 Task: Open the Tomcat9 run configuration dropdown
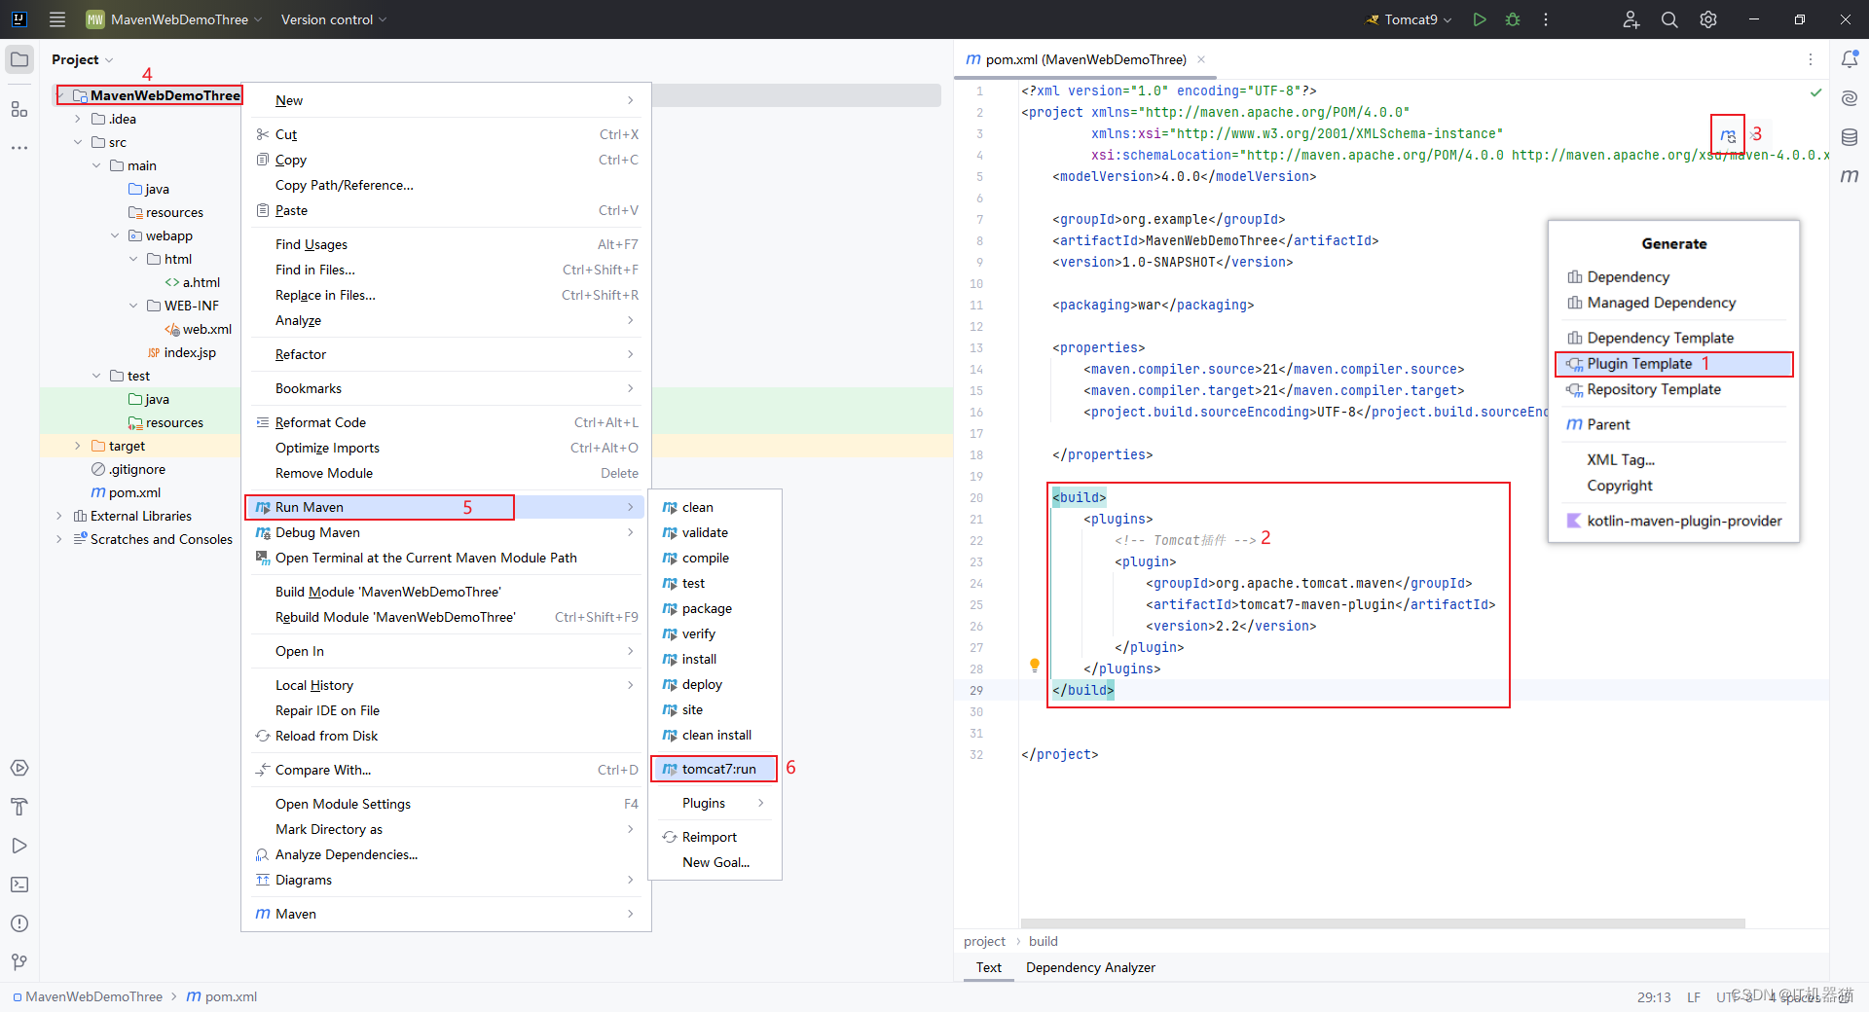coord(1409,19)
